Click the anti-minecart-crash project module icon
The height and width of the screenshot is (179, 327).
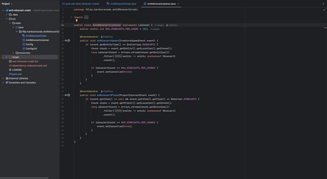[7, 11]
